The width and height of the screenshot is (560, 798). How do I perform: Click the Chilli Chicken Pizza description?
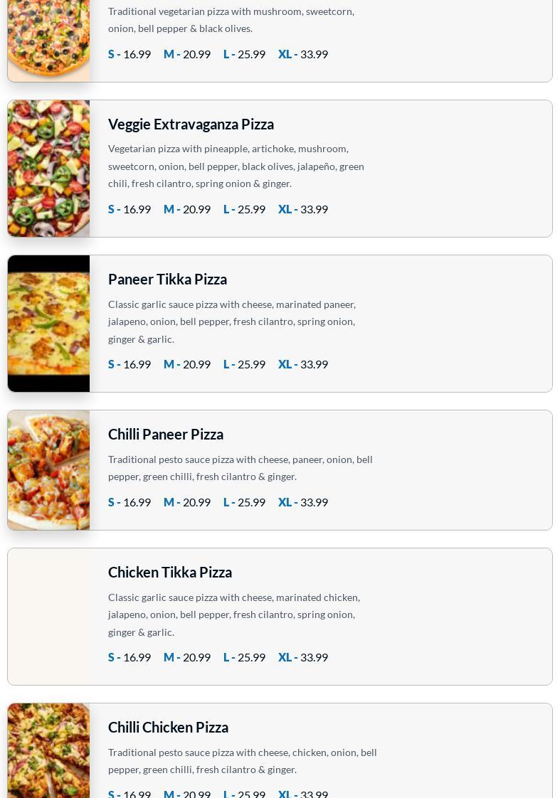click(242, 760)
